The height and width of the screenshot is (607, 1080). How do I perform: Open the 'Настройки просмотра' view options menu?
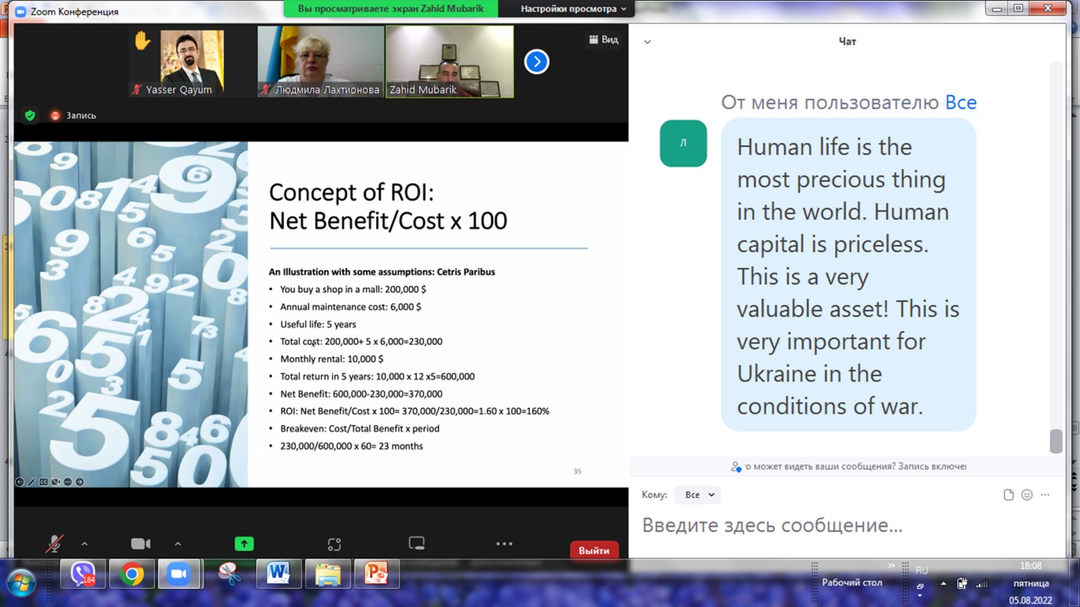coord(572,9)
